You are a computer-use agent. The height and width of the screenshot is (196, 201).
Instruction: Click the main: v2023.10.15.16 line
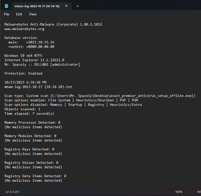(x=31, y=42)
